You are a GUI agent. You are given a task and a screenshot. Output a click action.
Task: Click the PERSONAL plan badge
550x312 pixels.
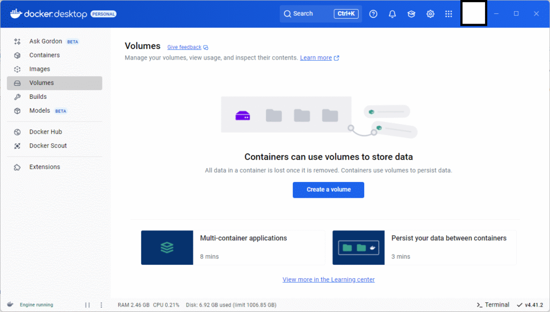pyautogui.click(x=104, y=14)
